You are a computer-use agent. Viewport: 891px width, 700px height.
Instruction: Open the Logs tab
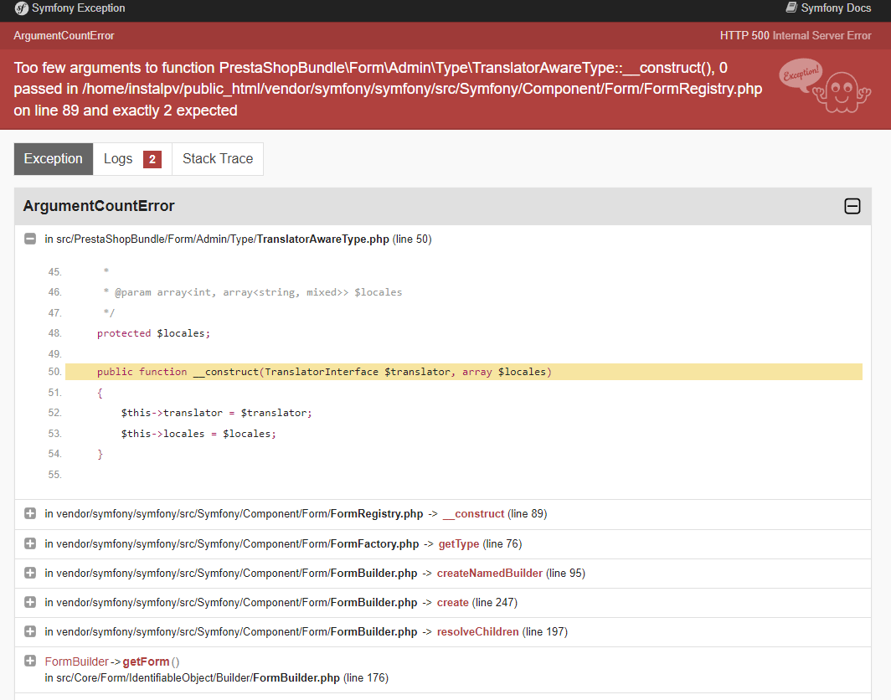point(132,159)
